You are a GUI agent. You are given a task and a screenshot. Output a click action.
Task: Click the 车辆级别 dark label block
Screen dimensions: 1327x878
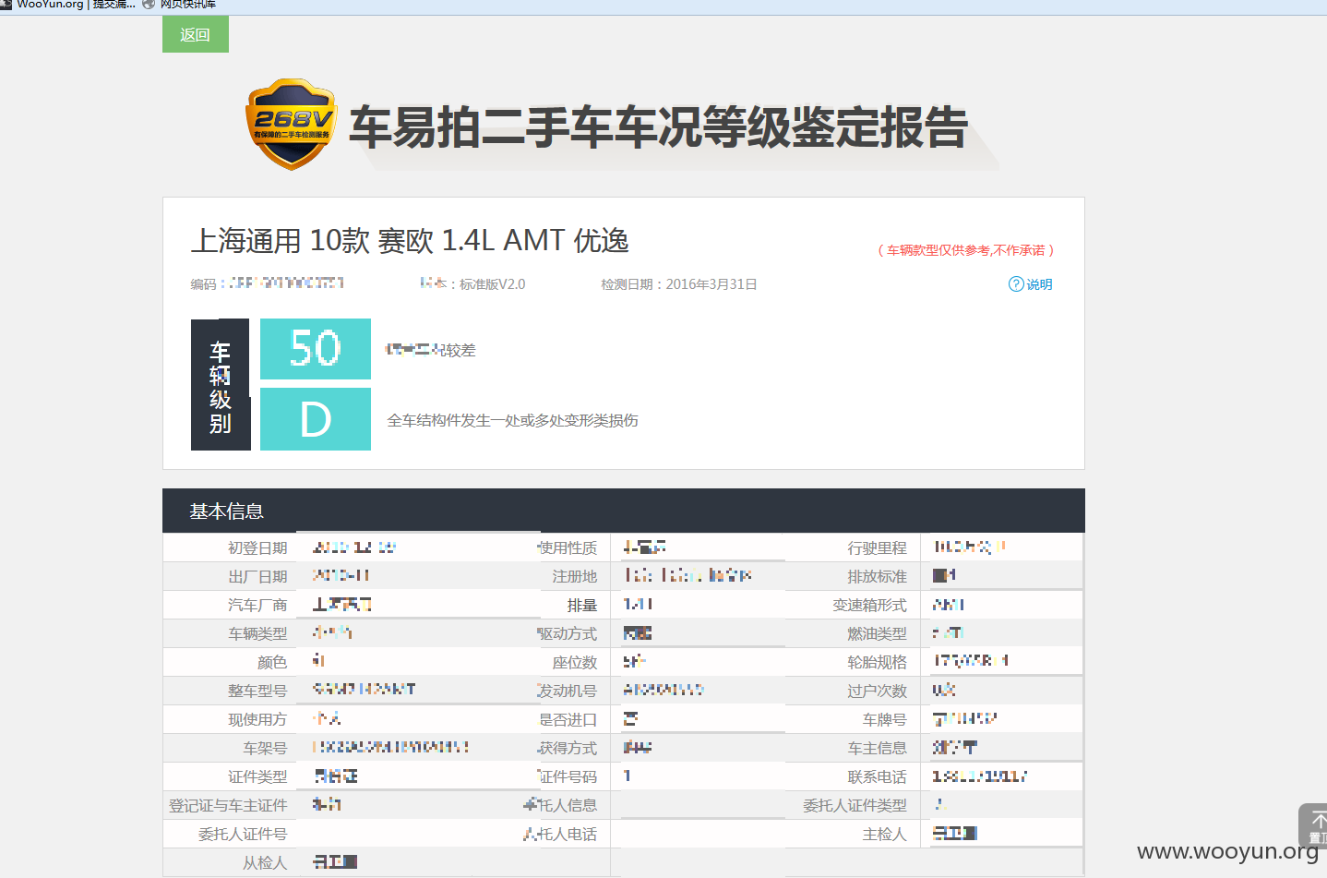pyautogui.click(x=221, y=385)
